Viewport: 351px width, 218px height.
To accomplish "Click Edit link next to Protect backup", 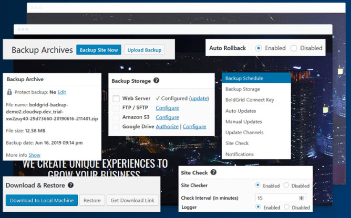I will pos(61,92).
